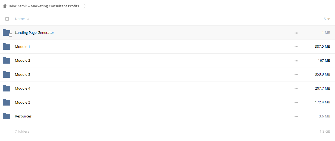Sort files by Name column header

20,19
